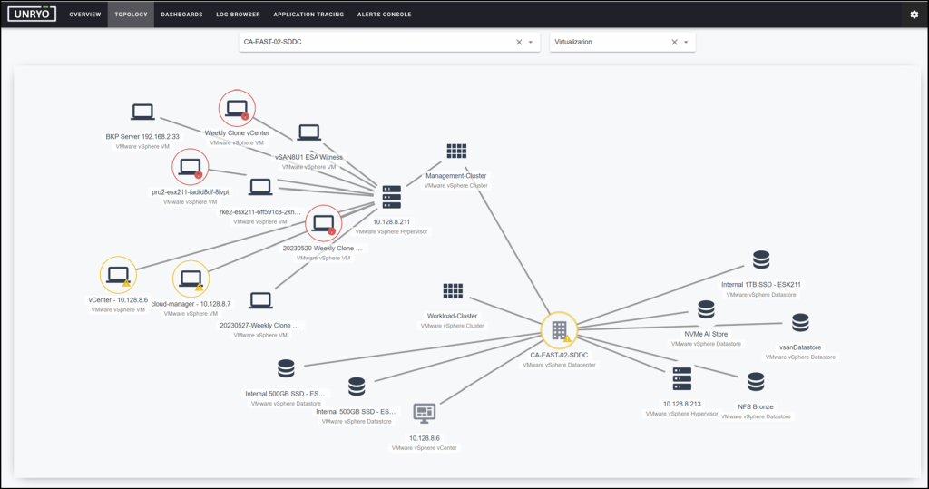Open the settings gear menu
This screenshot has height=489, width=929.
point(914,15)
